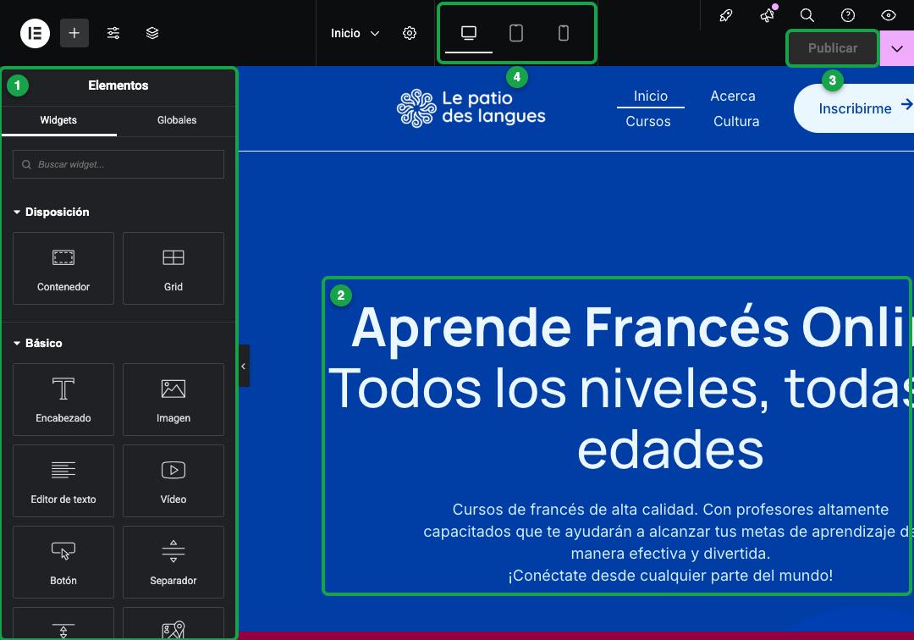Screen dimensions: 914x640
Task: Collapse the Básico section
Action: pyautogui.click(x=38, y=344)
